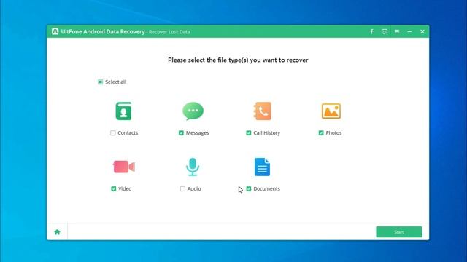Click the Audio microphone icon
Screen dimensions: 467x262
pyautogui.click(x=193, y=167)
